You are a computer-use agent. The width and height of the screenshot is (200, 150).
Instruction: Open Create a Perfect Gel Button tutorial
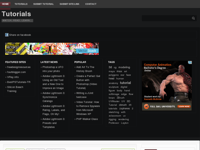88,82
